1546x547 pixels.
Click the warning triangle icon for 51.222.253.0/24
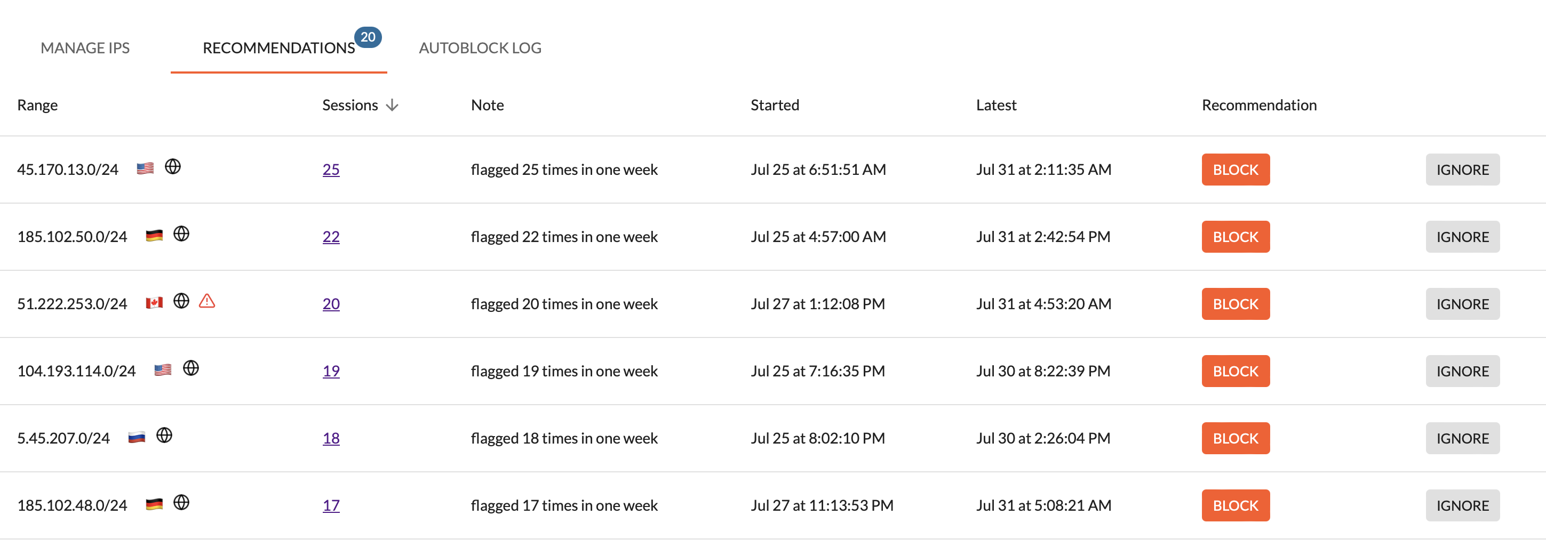click(x=207, y=301)
